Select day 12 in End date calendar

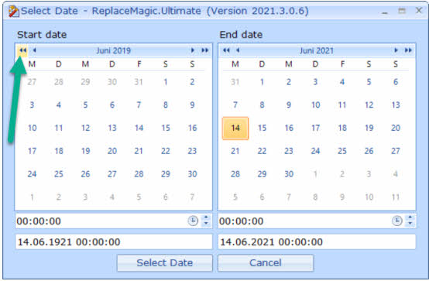[369, 105]
